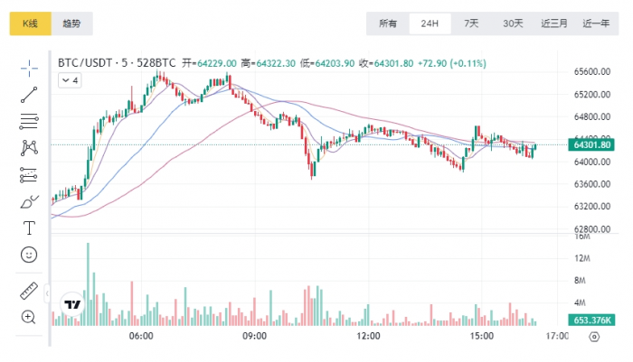Pick the trend line drawing tool

click(29, 92)
